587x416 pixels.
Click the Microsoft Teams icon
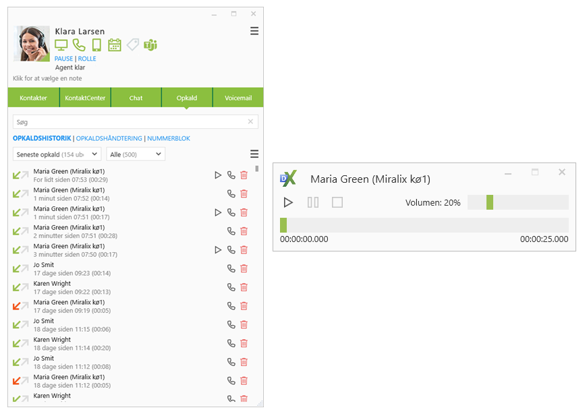click(x=150, y=45)
